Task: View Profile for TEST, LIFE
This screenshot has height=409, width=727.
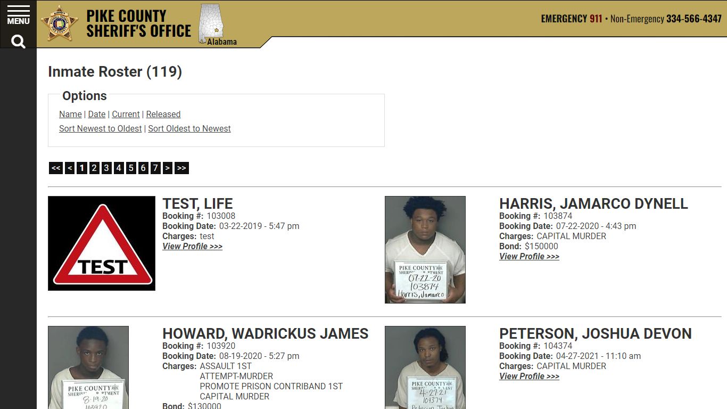Action: tap(192, 246)
